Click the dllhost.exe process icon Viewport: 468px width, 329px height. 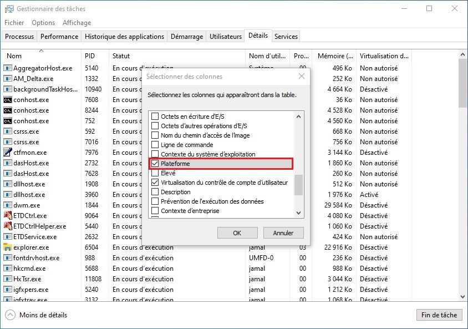click(x=7, y=184)
